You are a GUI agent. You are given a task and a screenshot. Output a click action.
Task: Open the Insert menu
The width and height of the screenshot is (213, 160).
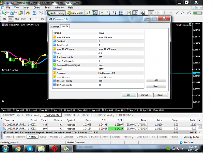coord(26,8)
